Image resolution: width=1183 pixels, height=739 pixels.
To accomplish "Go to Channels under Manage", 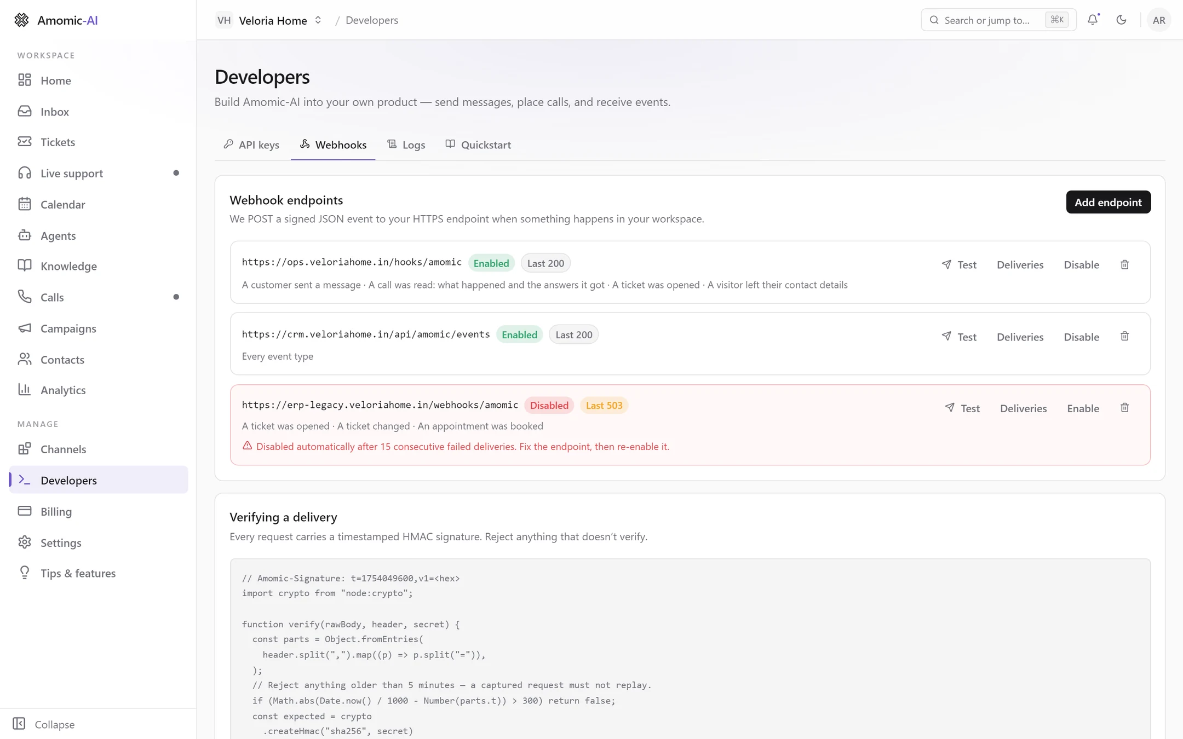I will pos(99,449).
